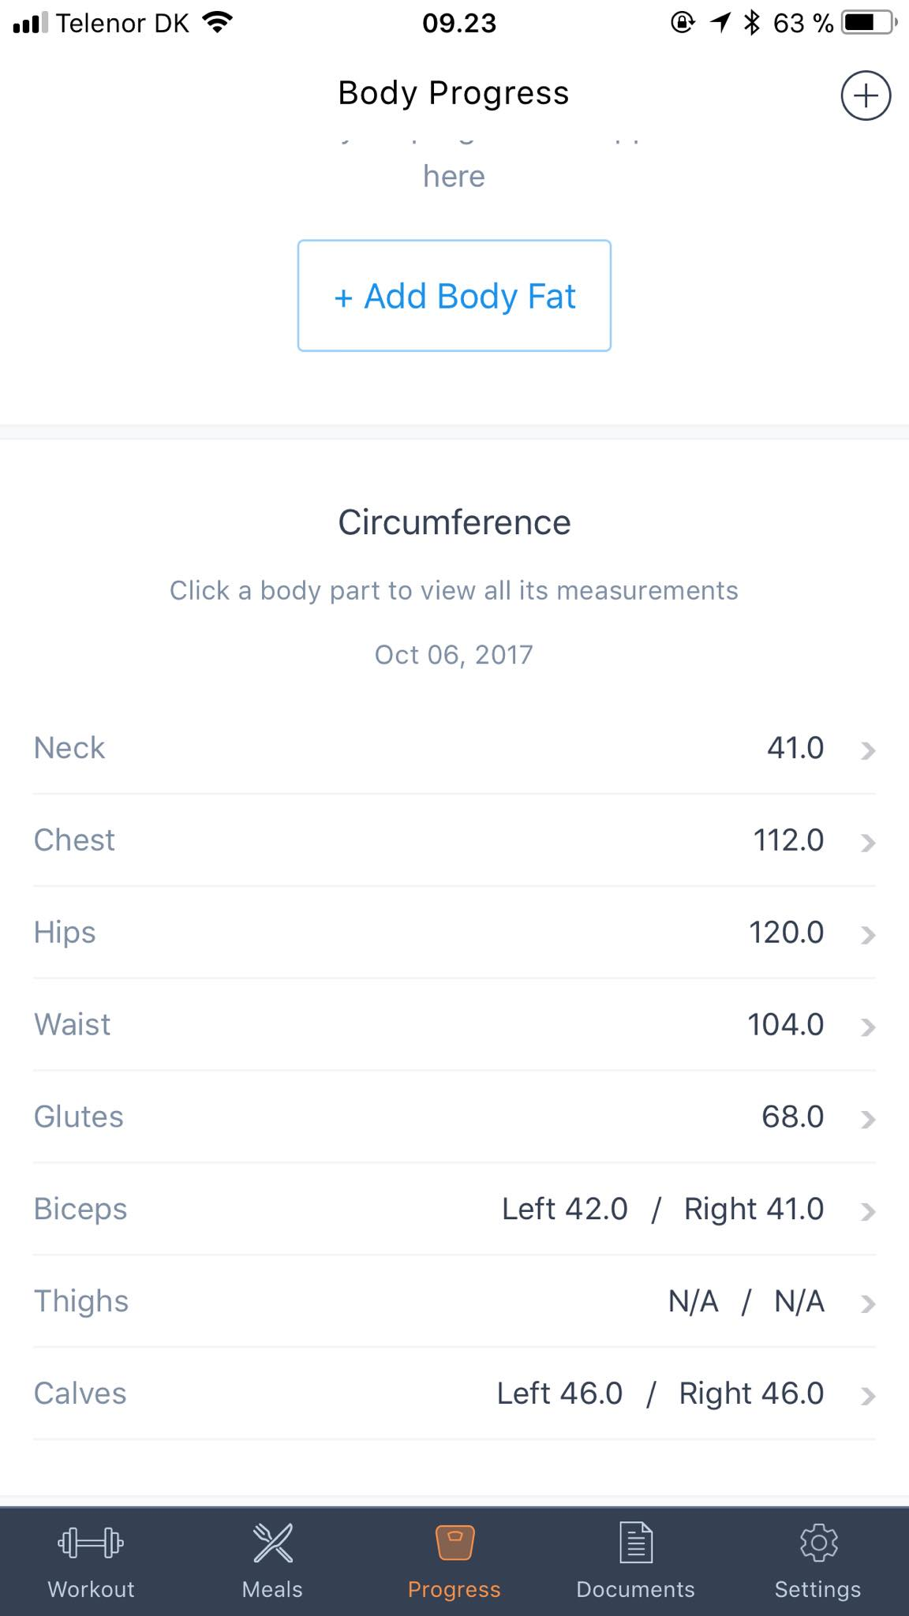This screenshot has width=909, height=1616.
Task: Expand the Chest row chevron
Action: point(868,842)
